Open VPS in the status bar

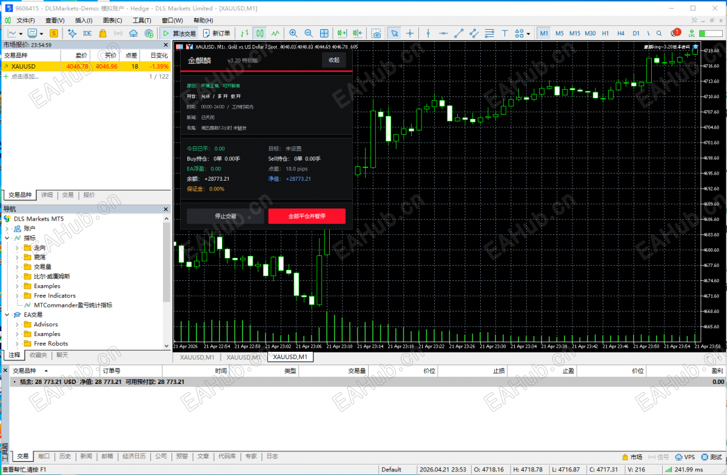pos(685,457)
